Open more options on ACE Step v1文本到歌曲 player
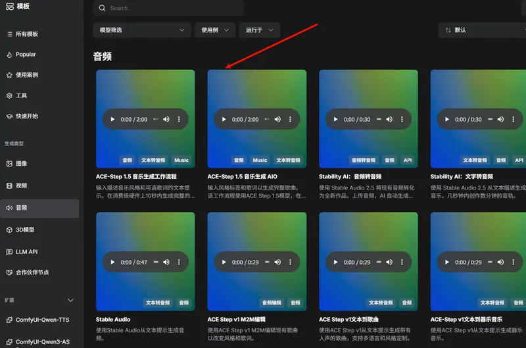This screenshot has height=348, width=526. pyautogui.click(x=402, y=262)
